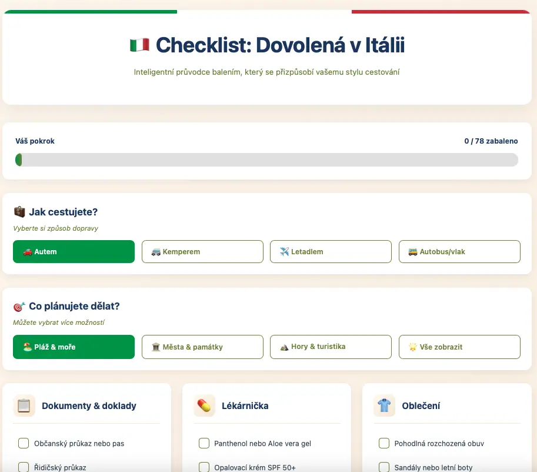Click the beach island icon in Pláž & moře

28,347
